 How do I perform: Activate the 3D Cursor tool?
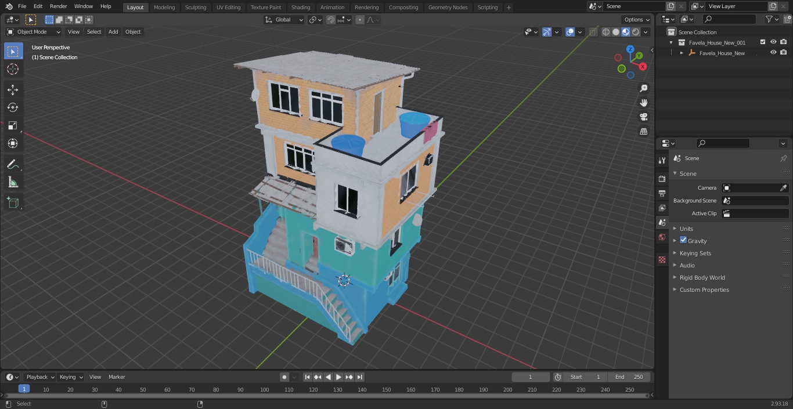coord(13,69)
